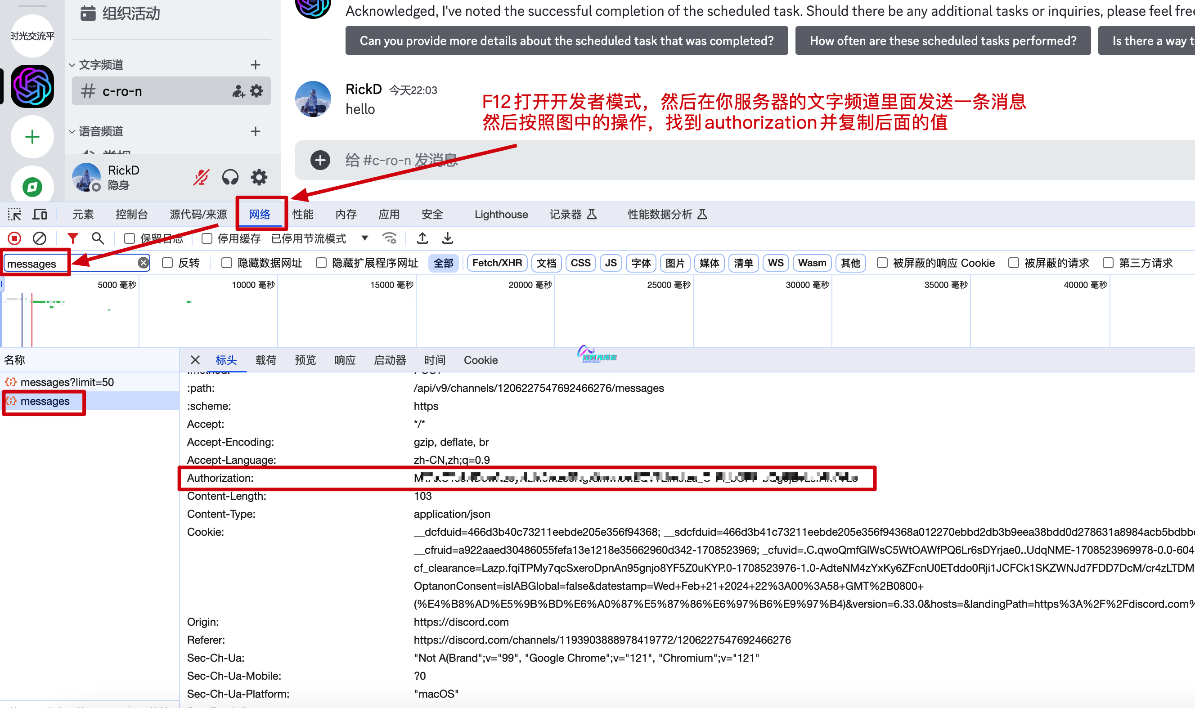Select the messages?limit=50 request row
The height and width of the screenshot is (708, 1195).
pos(90,382)
